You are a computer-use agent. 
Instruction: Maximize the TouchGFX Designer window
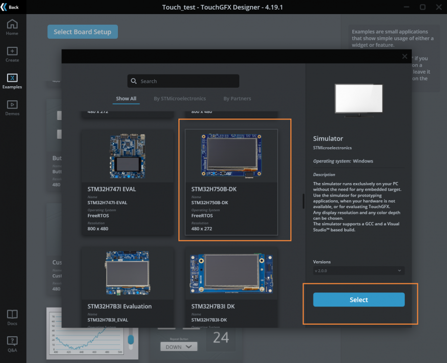coord(422,7)
